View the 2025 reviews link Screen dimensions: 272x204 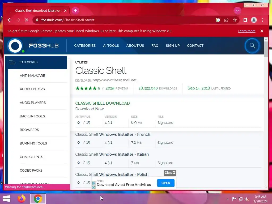coord(117,88)
